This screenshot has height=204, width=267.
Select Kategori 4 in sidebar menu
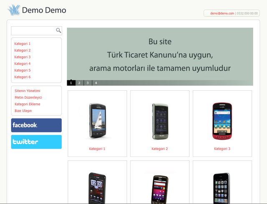[x=23, y=64]
